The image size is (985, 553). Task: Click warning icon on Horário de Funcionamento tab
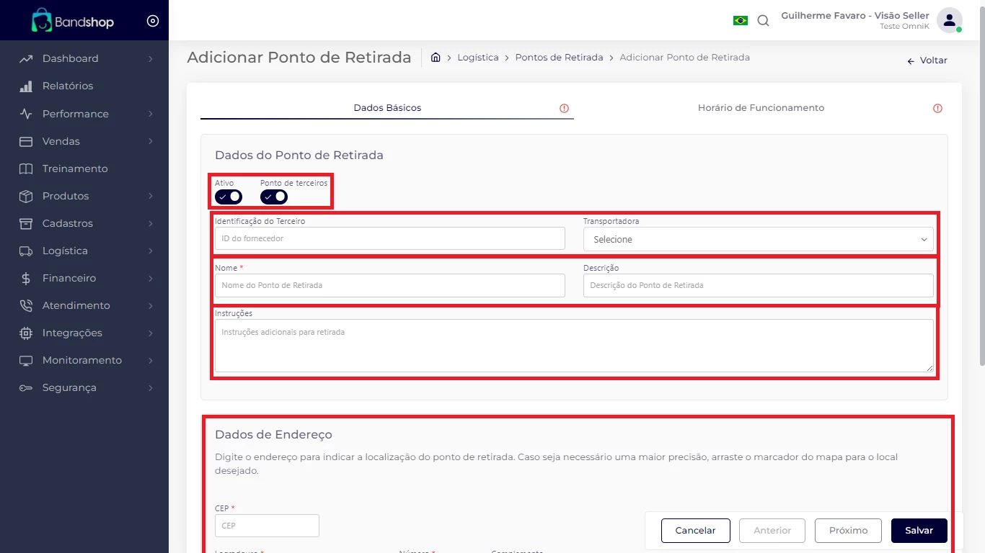point(937,109)
